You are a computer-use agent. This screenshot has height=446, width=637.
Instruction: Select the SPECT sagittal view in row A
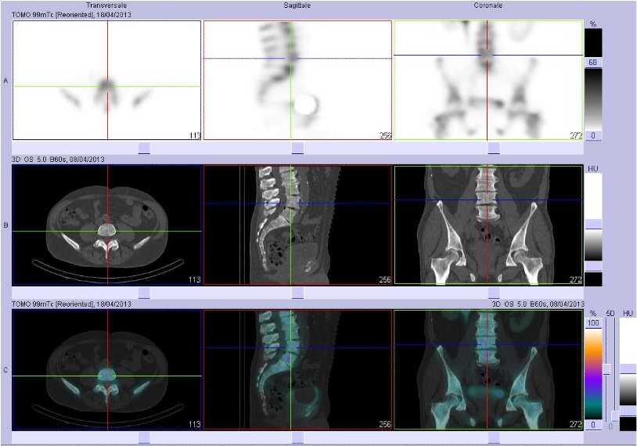point(297,80)
